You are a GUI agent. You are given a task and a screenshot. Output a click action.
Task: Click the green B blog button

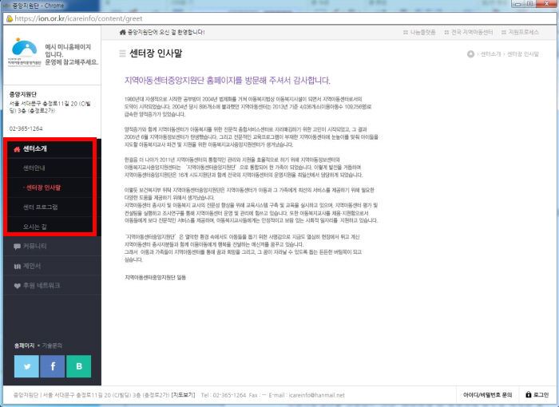coord(79,366)
